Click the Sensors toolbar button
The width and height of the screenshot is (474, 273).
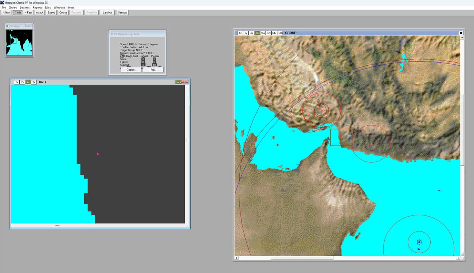click(122, 12)
